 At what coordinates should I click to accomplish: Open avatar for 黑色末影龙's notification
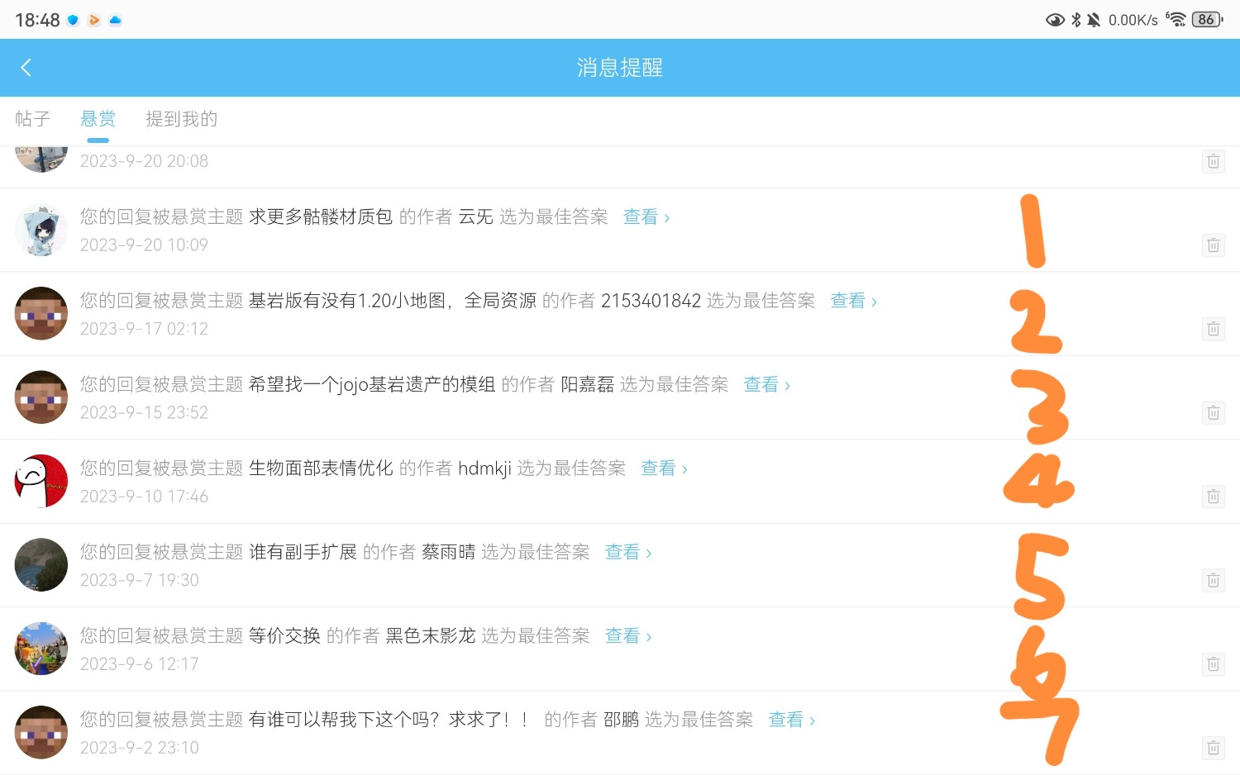click(x=41, y=649)
